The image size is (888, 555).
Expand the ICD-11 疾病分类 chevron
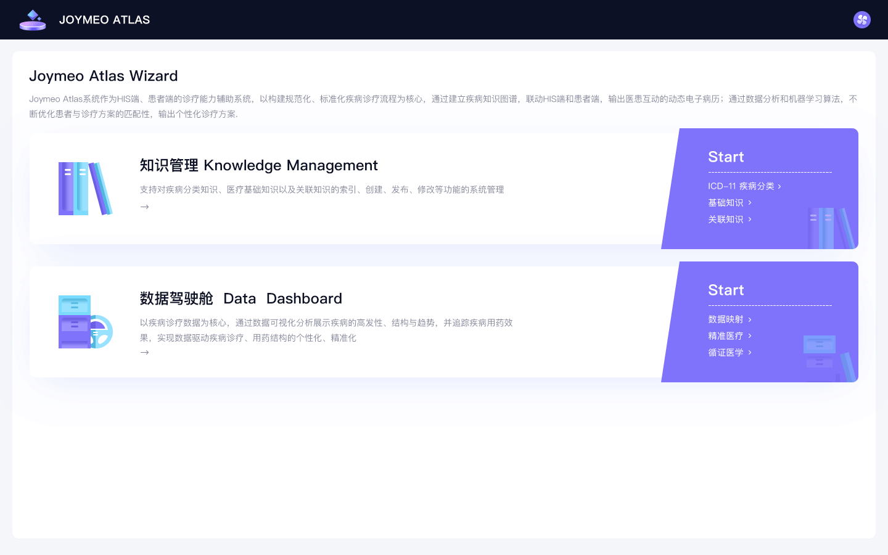[x=779, y=186]
